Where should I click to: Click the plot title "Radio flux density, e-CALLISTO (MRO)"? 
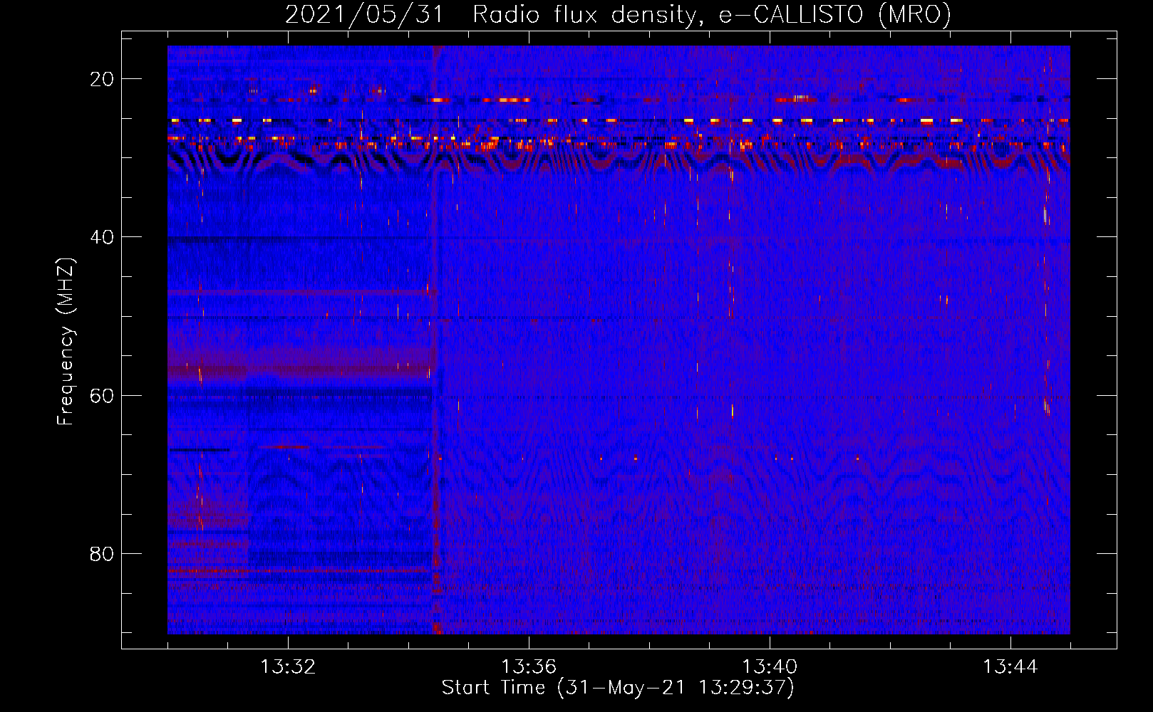pos(712,15)
